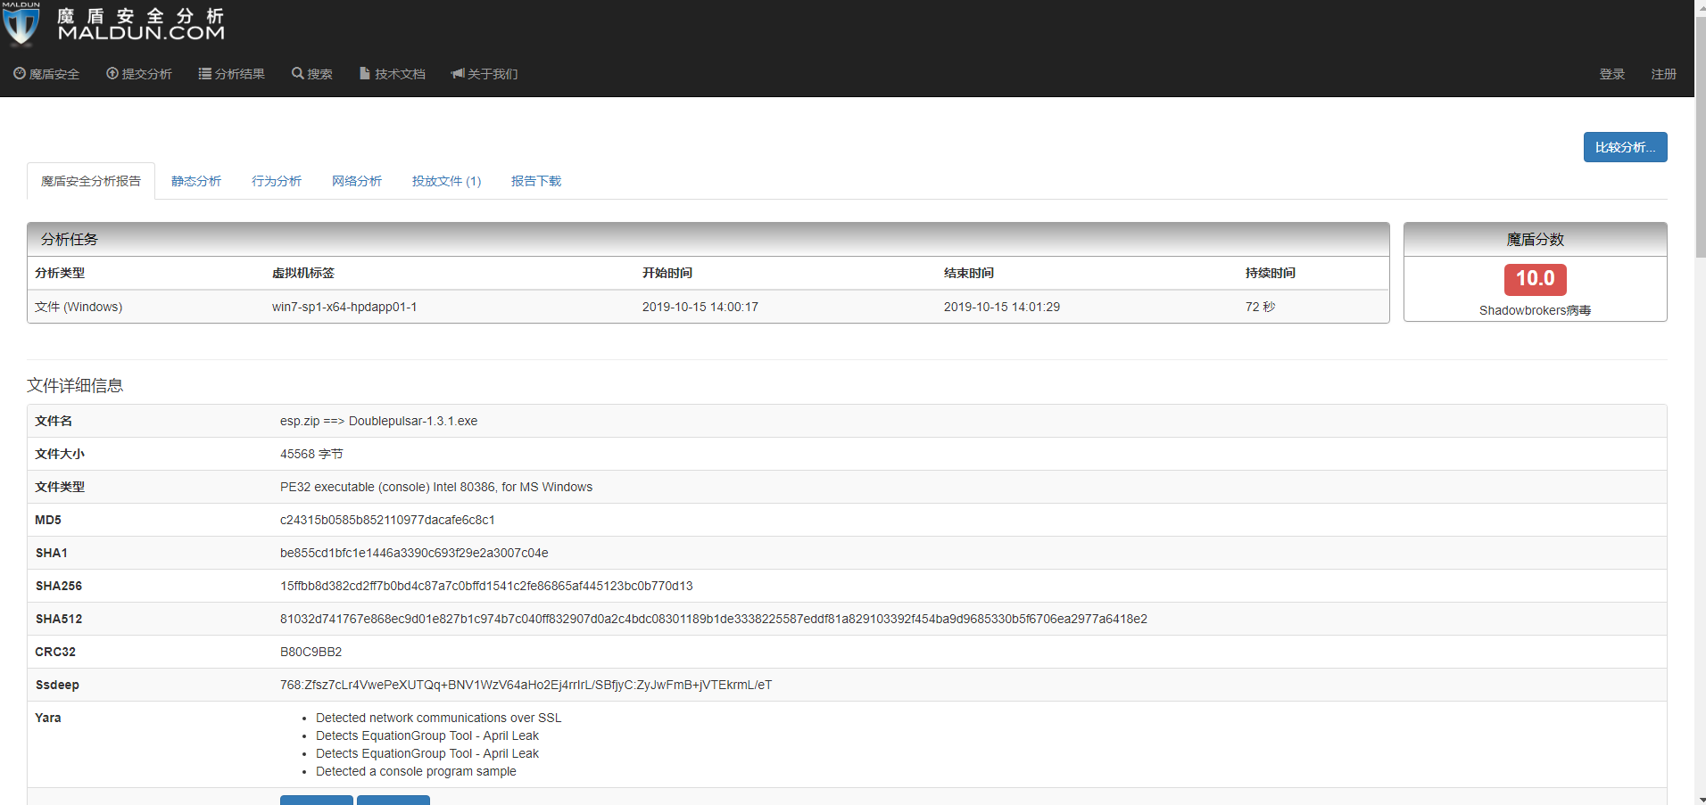
Task: Open the 提交分析 nav item
Action: (139, 74)
